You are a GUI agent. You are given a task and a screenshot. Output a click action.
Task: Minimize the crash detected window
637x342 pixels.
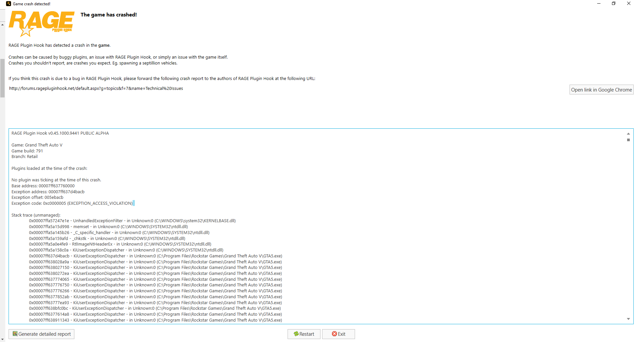pos(599,4)
